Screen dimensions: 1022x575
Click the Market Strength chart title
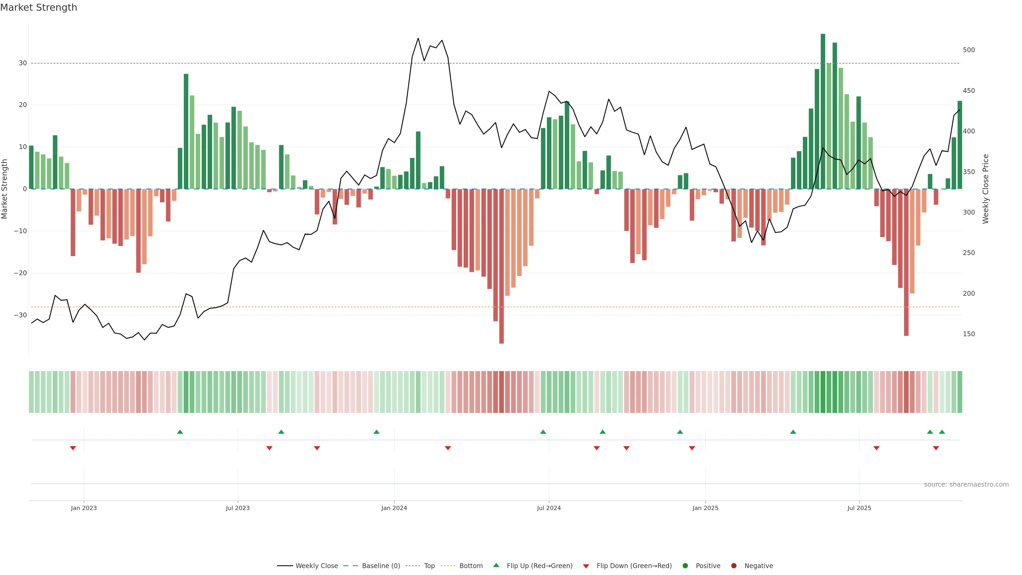39,7
